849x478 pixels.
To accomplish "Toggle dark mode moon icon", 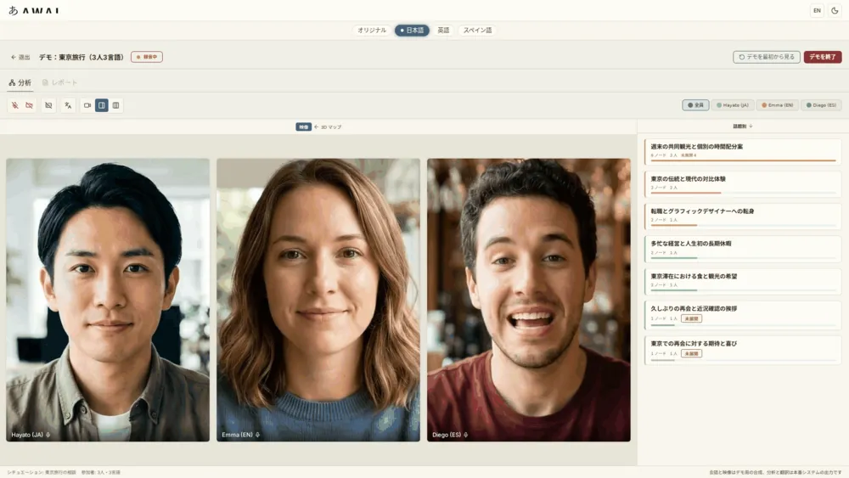I will coord(835,10).
